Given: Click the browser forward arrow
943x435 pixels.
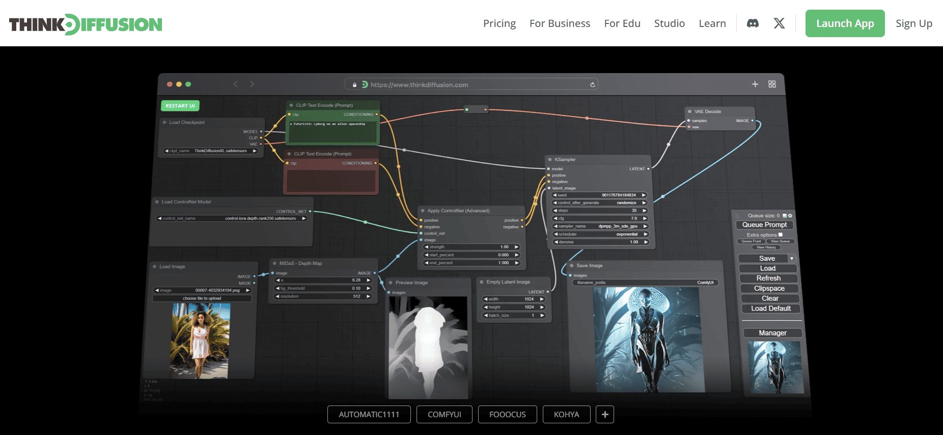Looking at the screenshot, I should coord(252,84).
